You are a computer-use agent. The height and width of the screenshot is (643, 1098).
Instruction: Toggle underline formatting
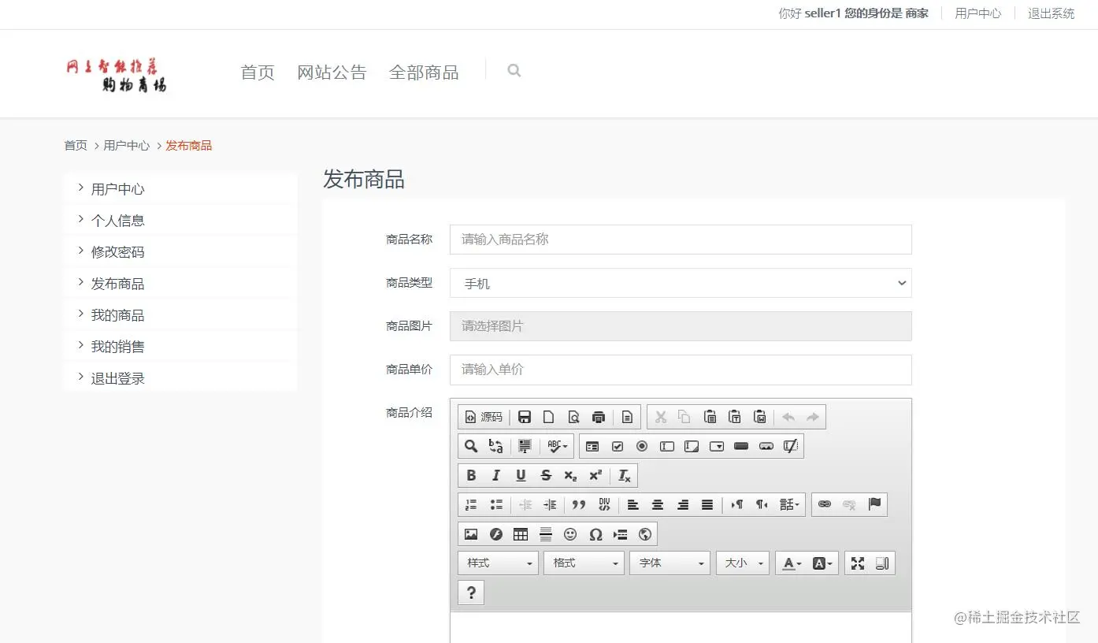(x=521, y=475)
